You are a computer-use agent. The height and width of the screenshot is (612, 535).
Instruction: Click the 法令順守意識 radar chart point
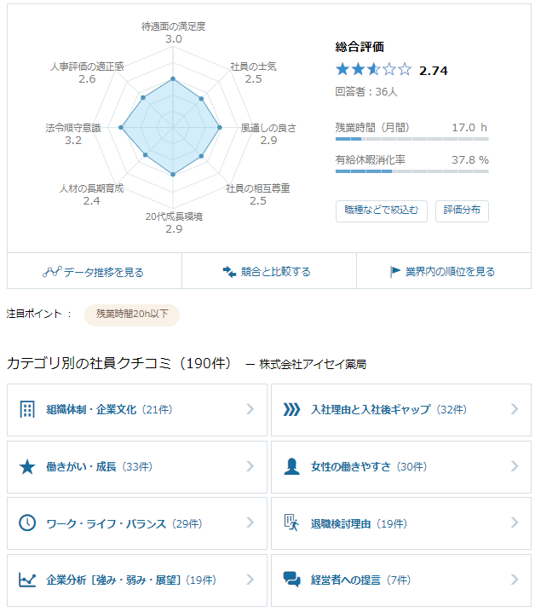[x=121, y=128]
